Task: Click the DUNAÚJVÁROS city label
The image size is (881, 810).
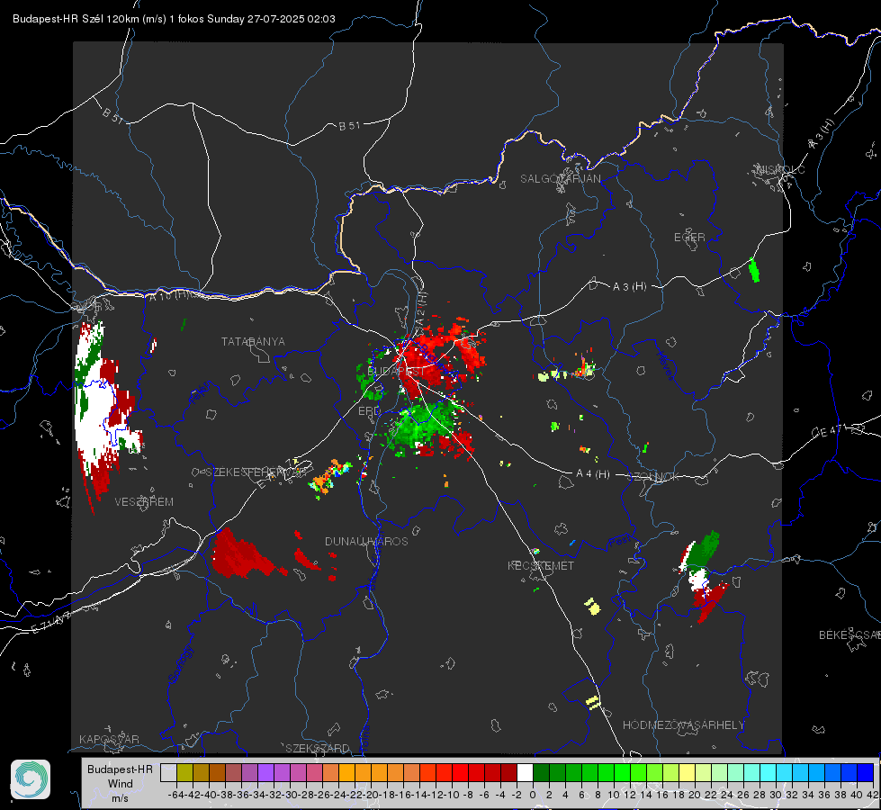Action: [366, 541]
